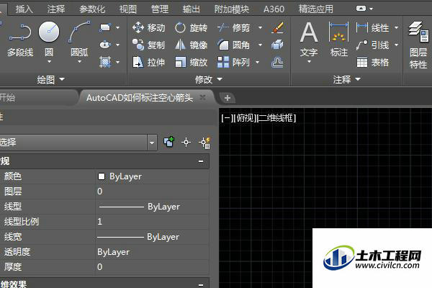Viewport: 432px width, 288px height.
Task: Click the [俯视] view control
Action: click(246, 118)
